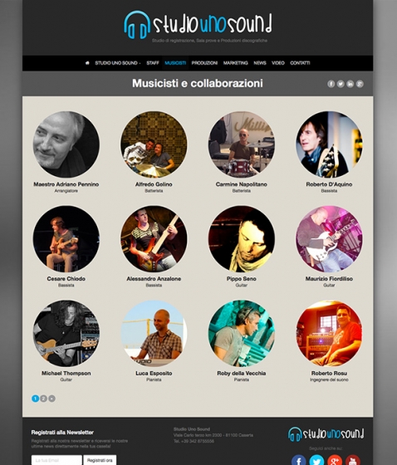The image size is (397, 465).
Task: Open the footer Google Plus social icon
Action: coord(335,460)
